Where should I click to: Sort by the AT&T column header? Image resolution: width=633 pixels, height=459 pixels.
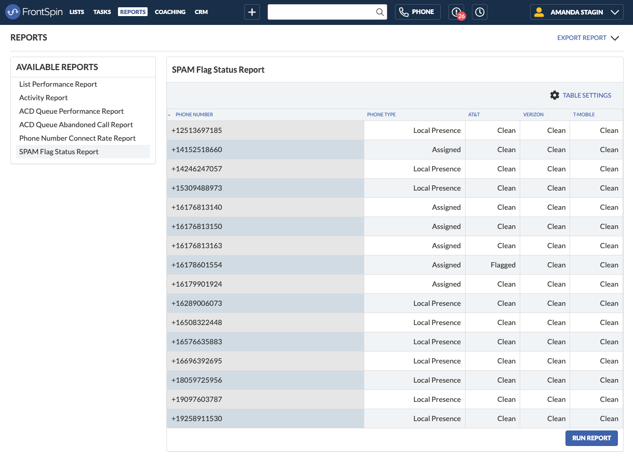click(x=474, y=115)
